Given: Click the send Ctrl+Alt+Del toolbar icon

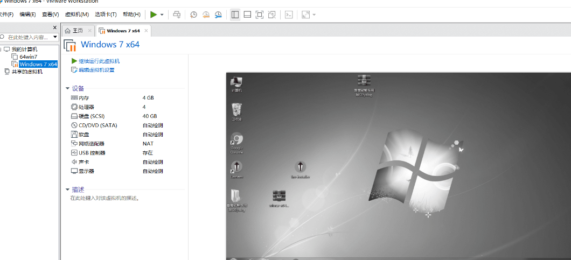Looking at the screenshot, I should (x=177, y=15).
